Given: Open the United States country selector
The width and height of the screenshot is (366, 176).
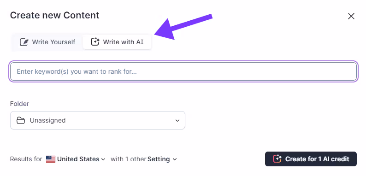Looking at the screenshot, I should pos(76,159).
